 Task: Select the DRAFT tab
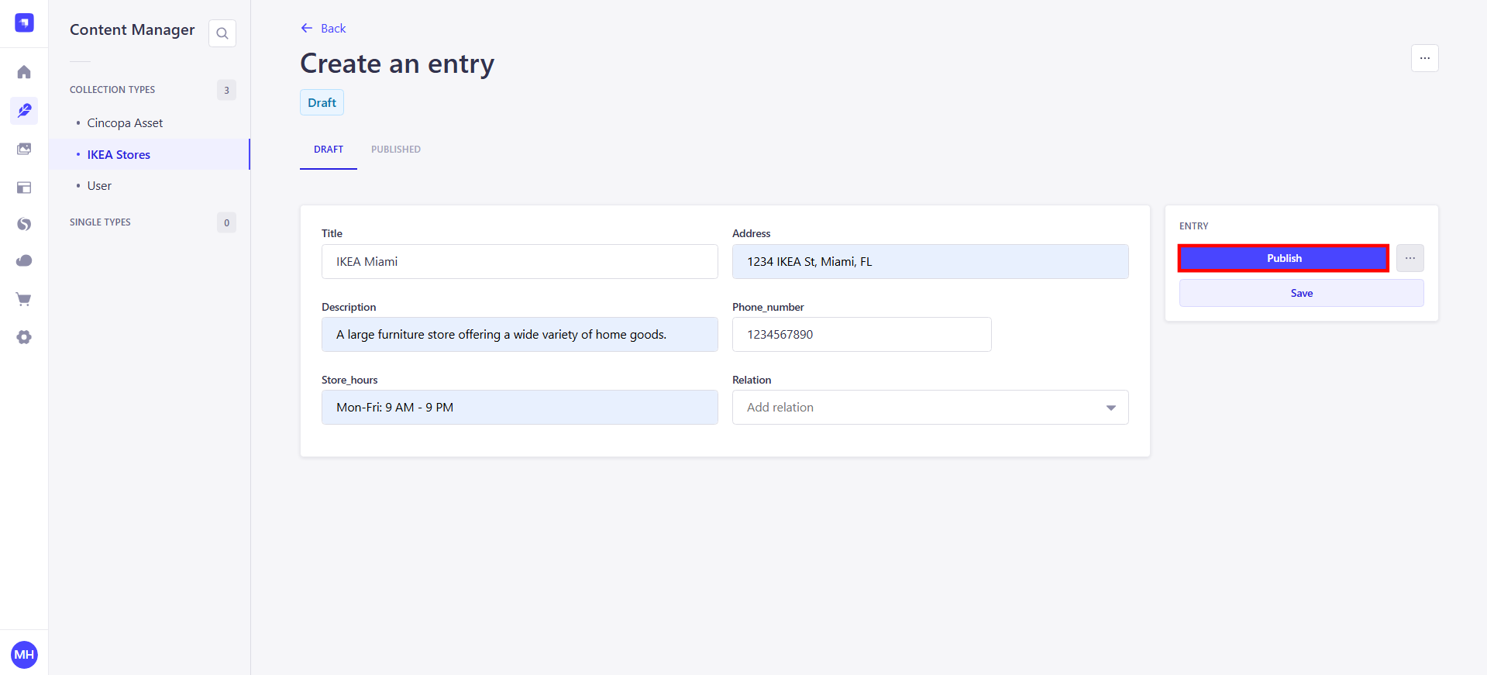(x=329, y=150)
